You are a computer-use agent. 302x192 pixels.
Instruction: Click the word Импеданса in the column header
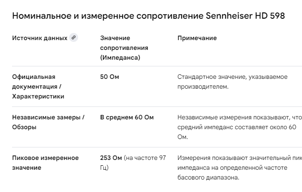(120, 57)
